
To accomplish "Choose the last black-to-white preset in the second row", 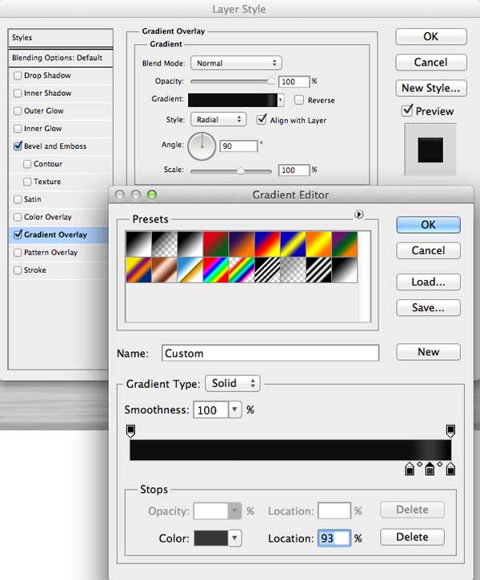I will 345,270.
